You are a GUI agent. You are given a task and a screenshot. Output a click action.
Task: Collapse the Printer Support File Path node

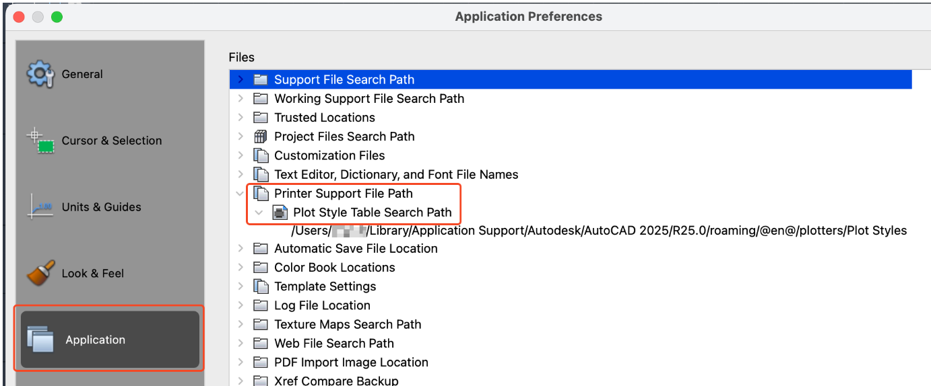click(241, 194)
